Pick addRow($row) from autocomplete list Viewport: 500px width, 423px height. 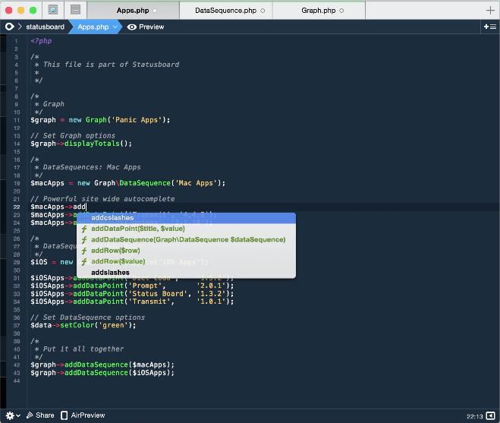tap(115, 250)
